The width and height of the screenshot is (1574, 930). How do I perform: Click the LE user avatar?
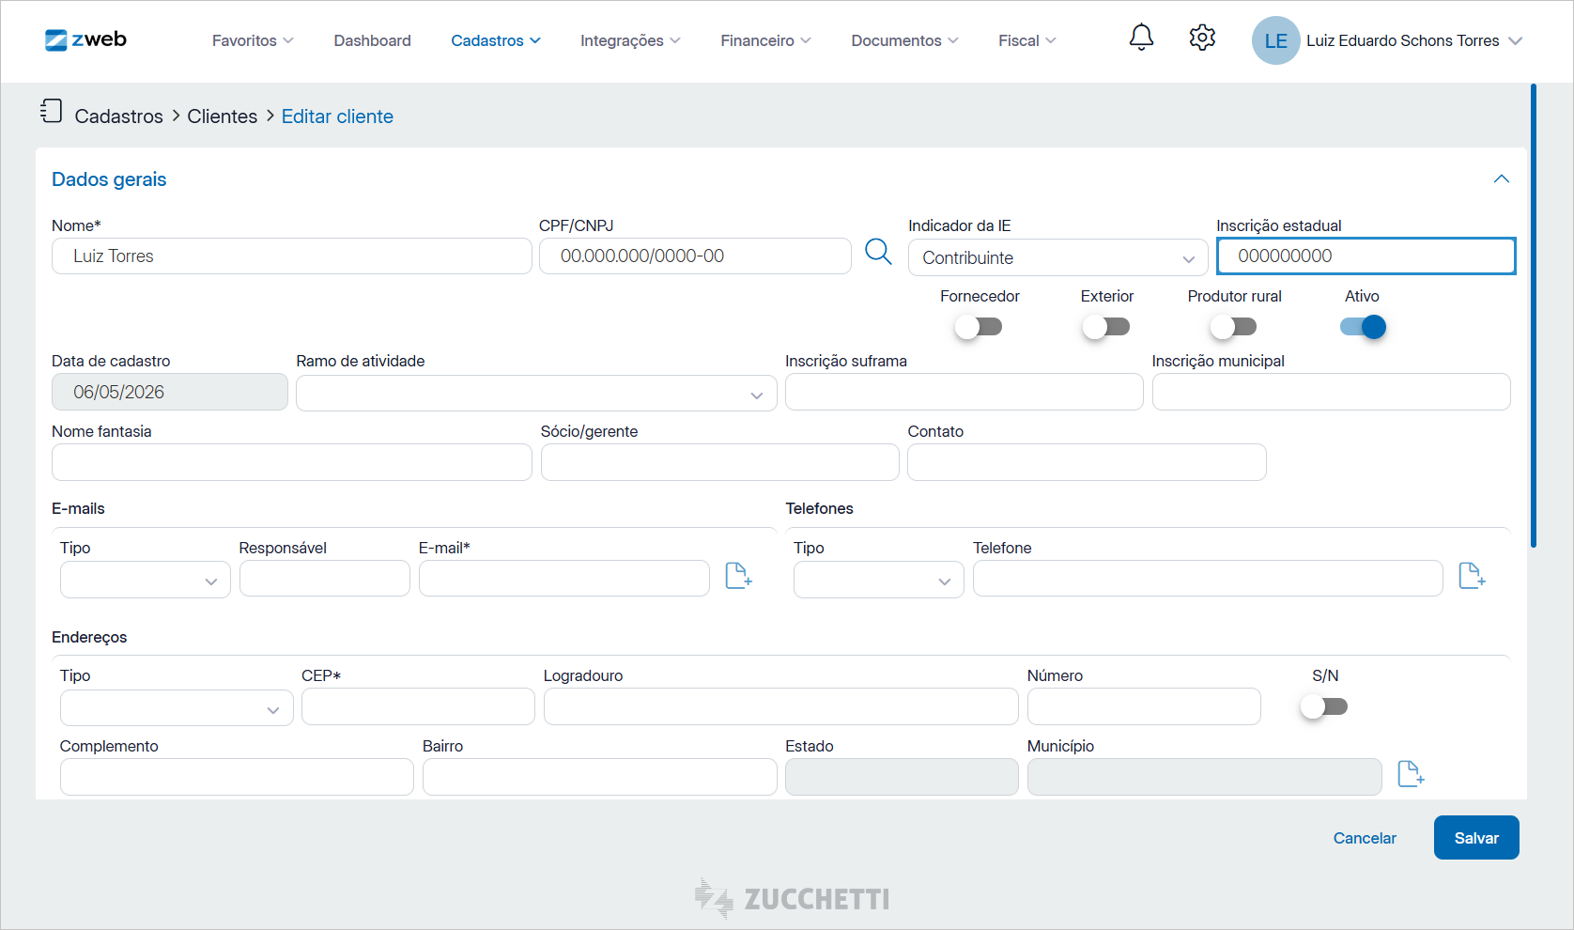pos(1275,40)
